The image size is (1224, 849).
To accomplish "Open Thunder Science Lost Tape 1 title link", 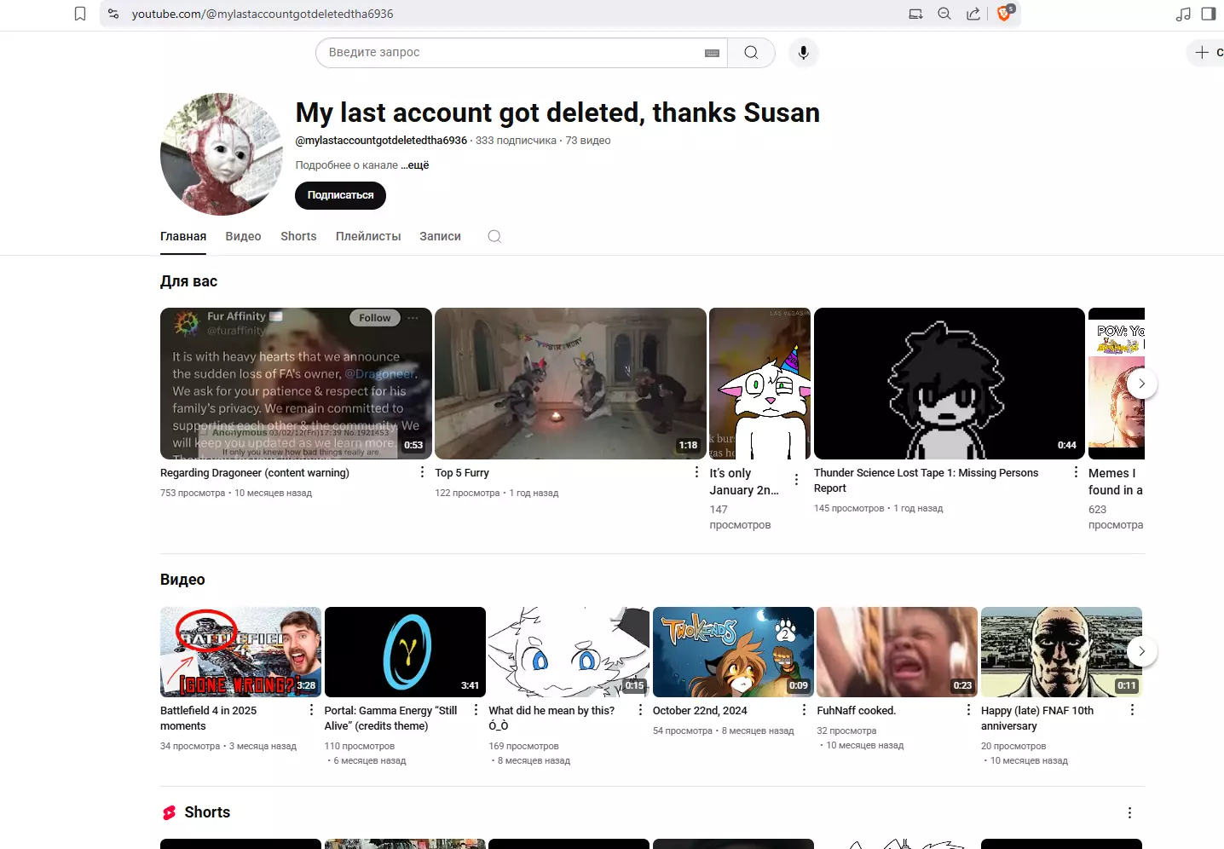I will pyautogui.click(x=926, y=481).
